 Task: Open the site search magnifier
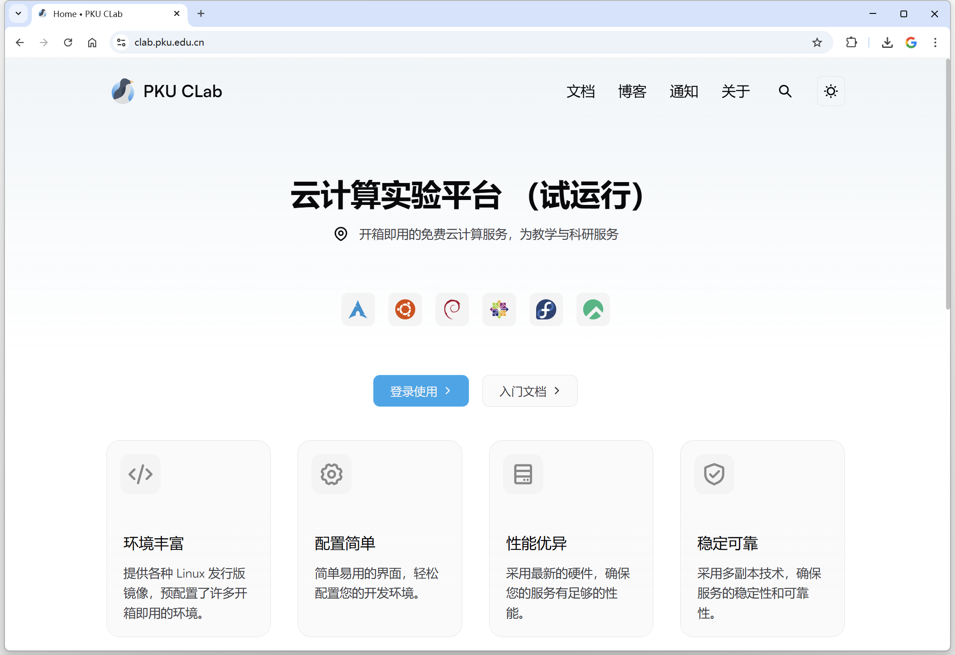[785, 91]
